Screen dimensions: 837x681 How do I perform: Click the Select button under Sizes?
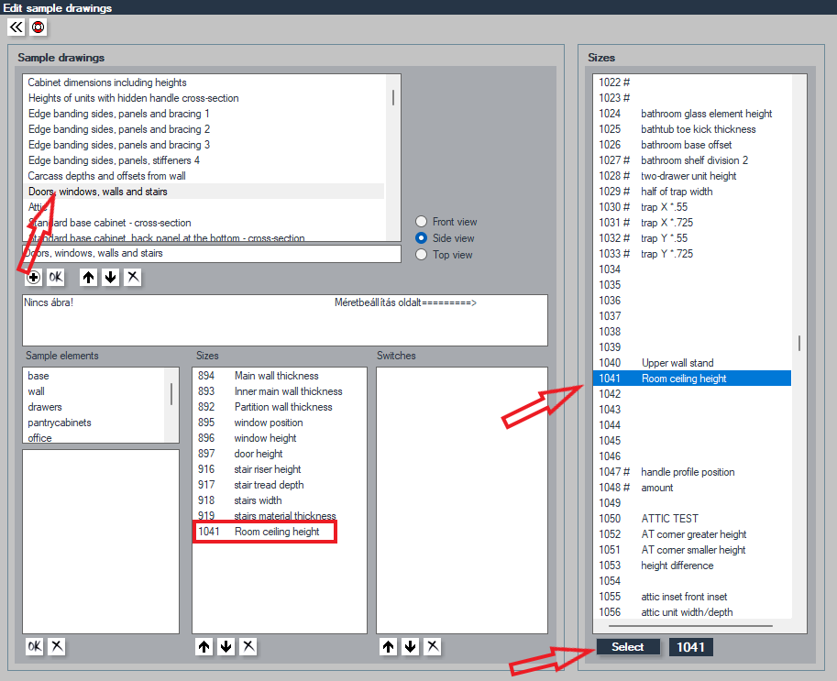click(628, 647)
